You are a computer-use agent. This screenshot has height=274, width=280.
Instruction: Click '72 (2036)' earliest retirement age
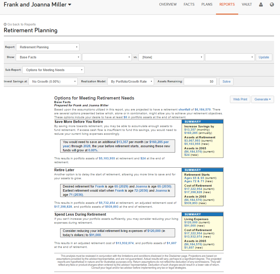pos(141,191)
